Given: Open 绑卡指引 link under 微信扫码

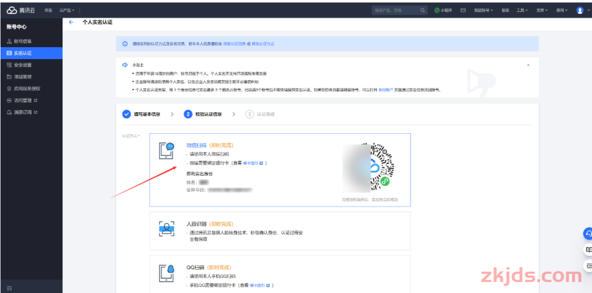Looking at the screenshot, I should (253, 163).
